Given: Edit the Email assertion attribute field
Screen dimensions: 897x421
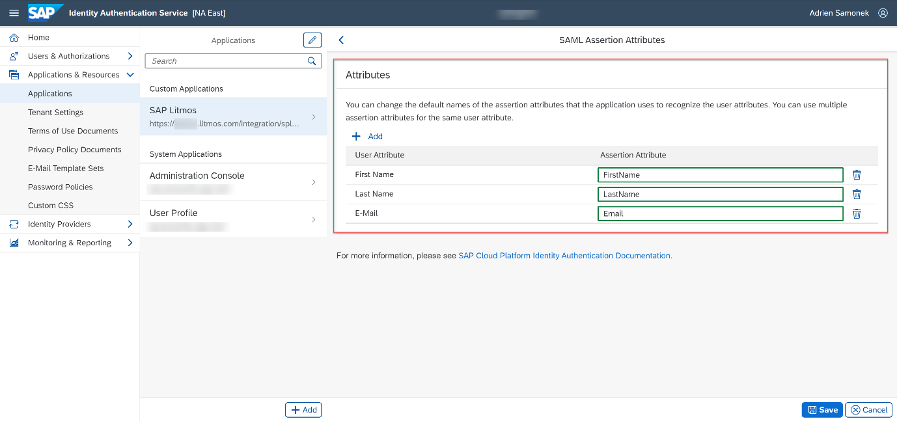Looking at the screenshot, I should [x=720, y=214].
